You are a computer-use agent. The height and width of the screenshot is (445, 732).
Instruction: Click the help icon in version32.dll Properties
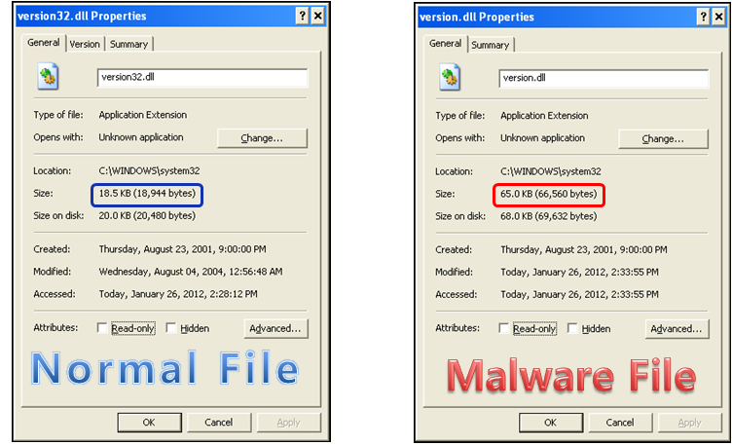click(302, 17)
